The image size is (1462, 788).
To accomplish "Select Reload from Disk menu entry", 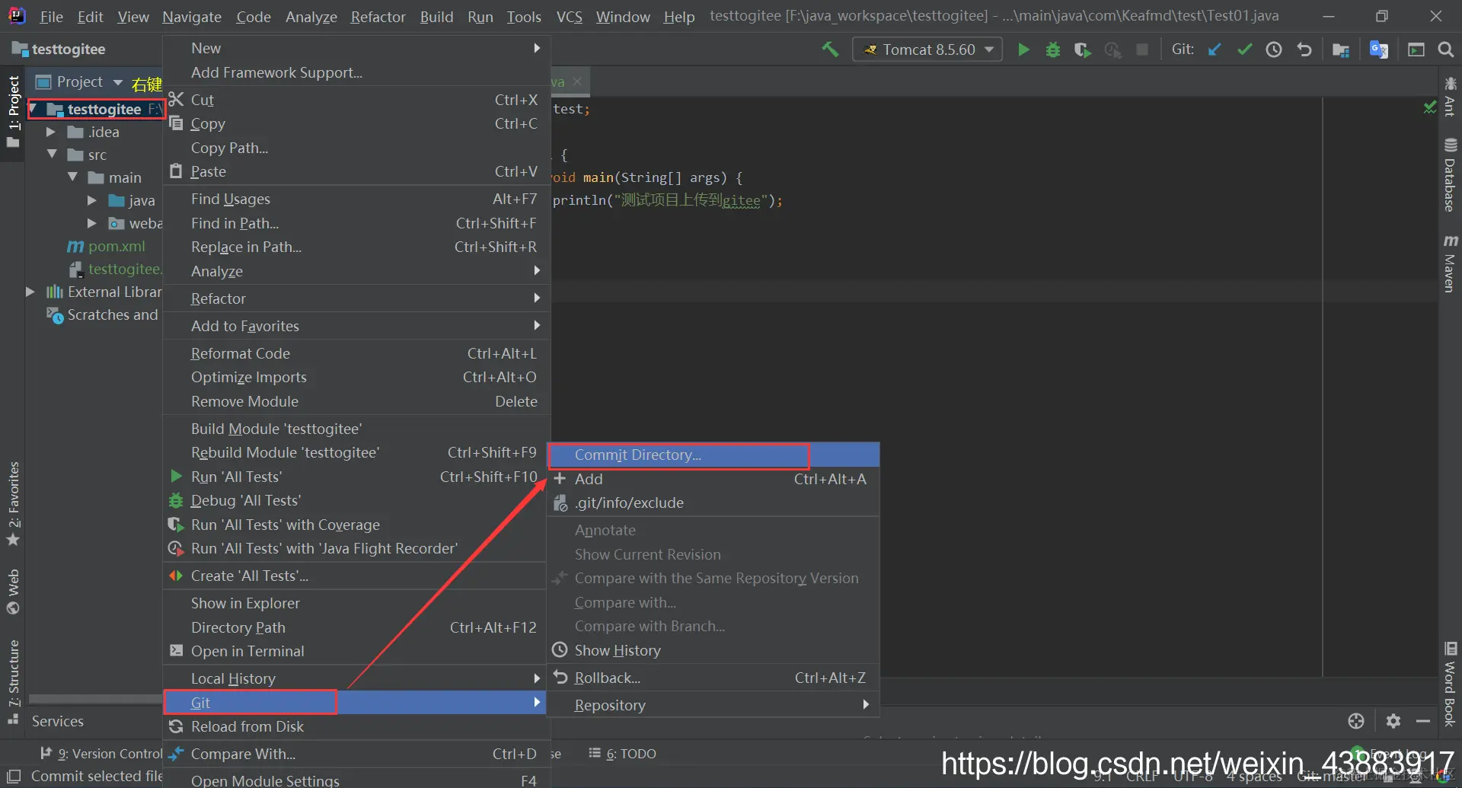I will (x=356, y=726).
